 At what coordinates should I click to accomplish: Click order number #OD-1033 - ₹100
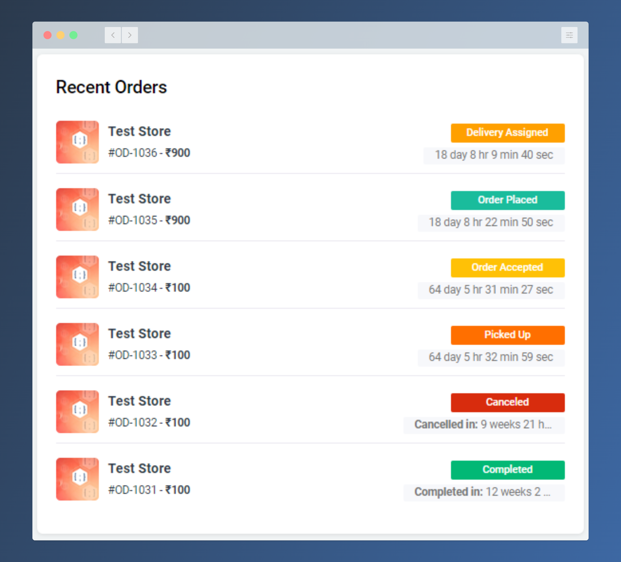point(149,355)
